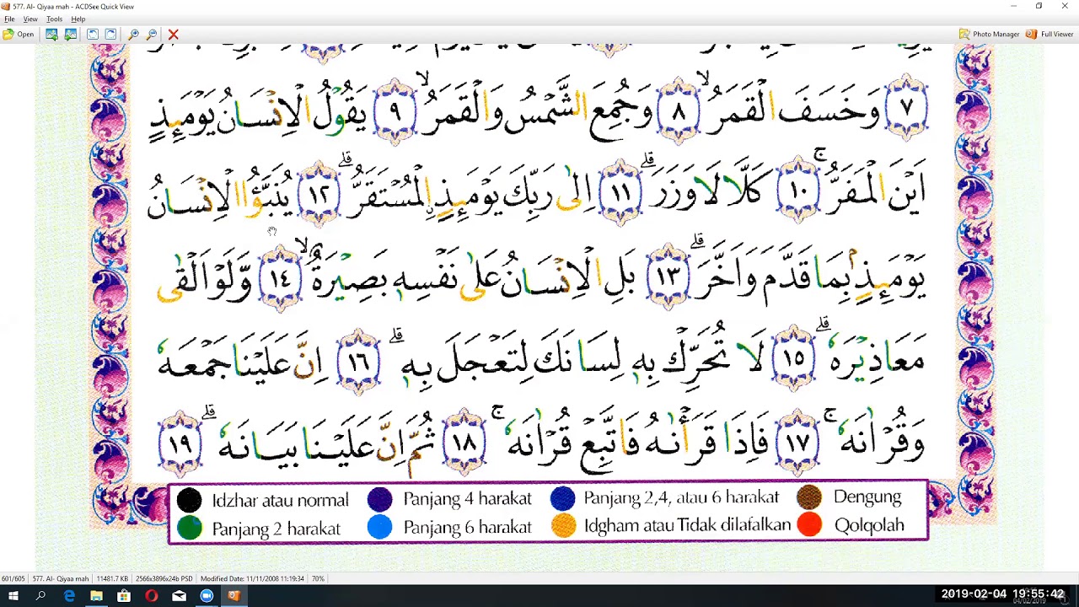Click the green Panjang 2 harakat swatch
The image size is (1079, 607).
189,528
